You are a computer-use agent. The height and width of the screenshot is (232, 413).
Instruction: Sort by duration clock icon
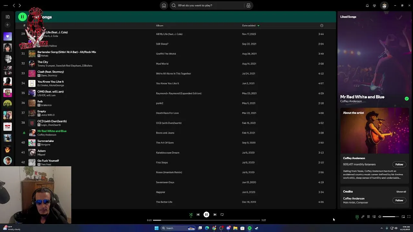pos(322,25)
